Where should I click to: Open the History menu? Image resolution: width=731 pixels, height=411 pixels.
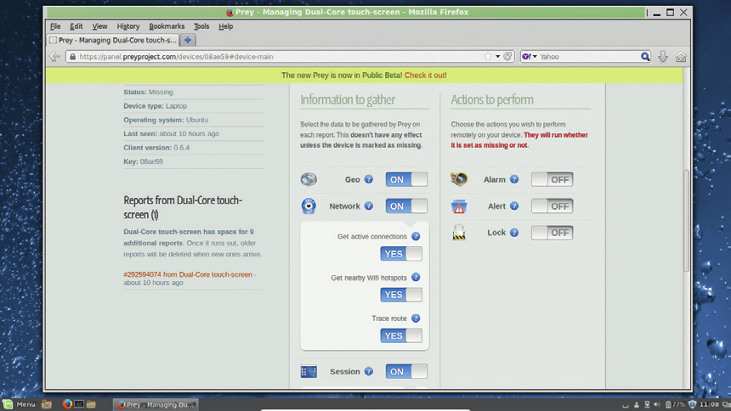(128, 26)
